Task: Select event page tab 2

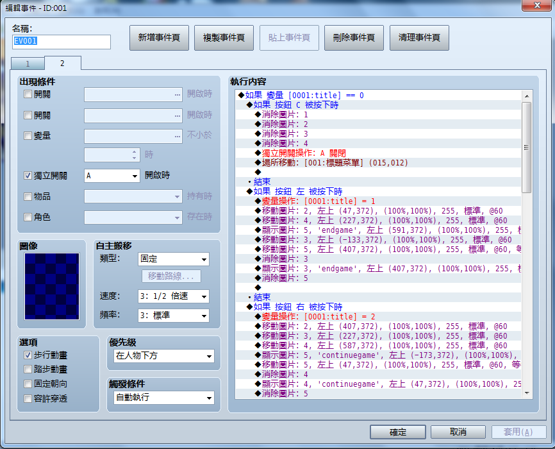Action: pos(62,63)
